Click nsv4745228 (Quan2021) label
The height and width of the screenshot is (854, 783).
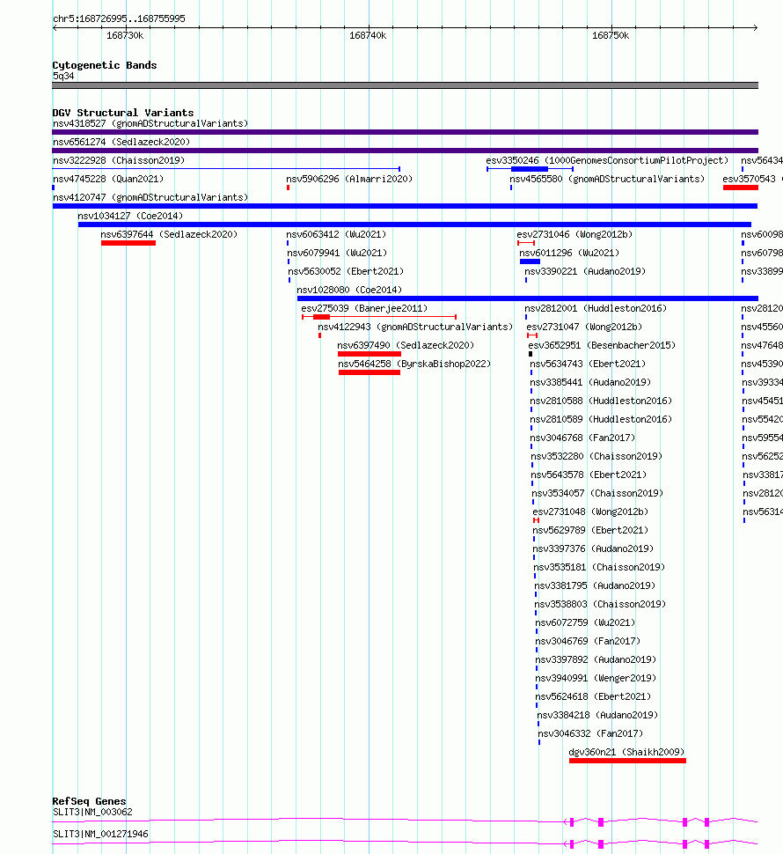point(108,180)
